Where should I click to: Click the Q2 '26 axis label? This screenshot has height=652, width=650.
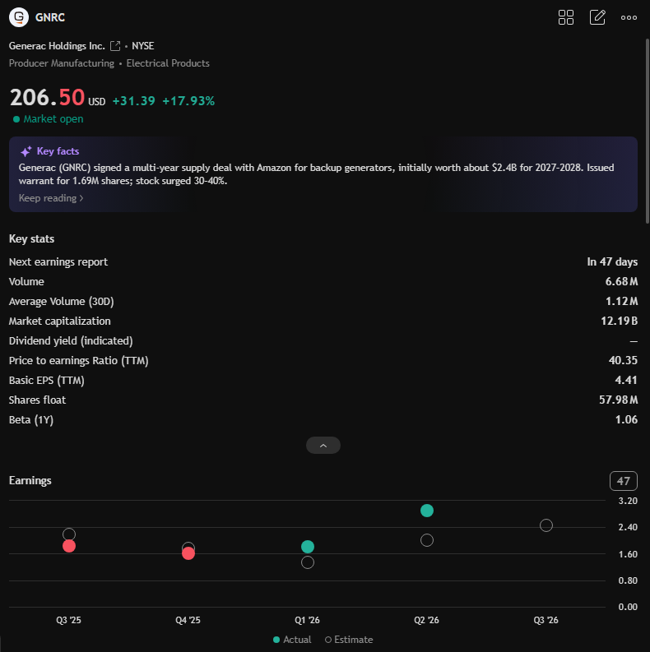426,621
